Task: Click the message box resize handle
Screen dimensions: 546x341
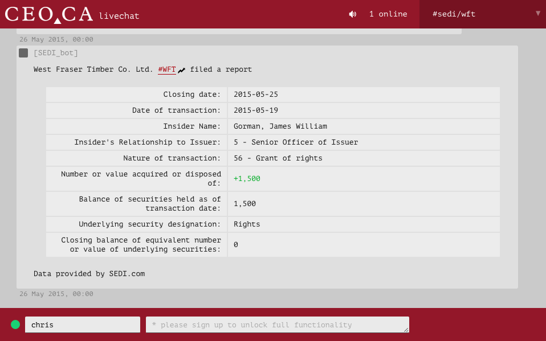Action: 406,330
